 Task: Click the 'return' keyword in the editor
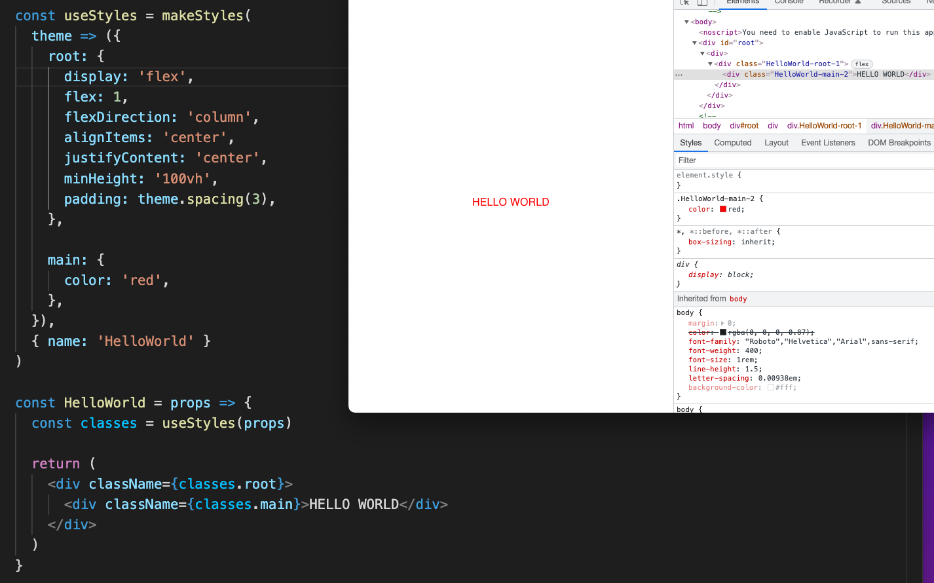tap(56, 464)
